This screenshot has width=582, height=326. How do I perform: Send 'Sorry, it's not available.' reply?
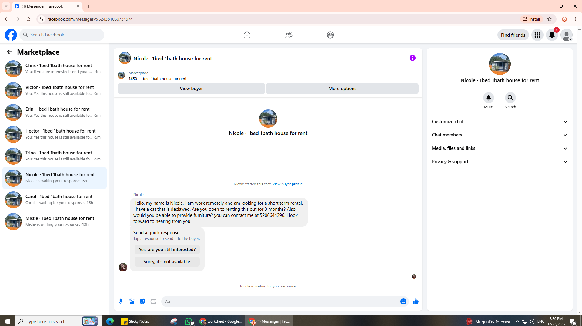pos(167,262)
